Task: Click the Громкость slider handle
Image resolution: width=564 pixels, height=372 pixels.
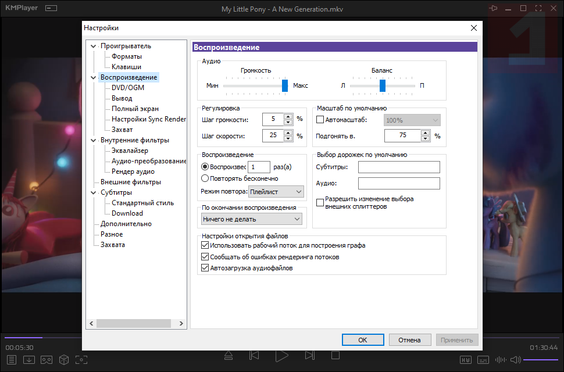Action: (x=285, y=85)
